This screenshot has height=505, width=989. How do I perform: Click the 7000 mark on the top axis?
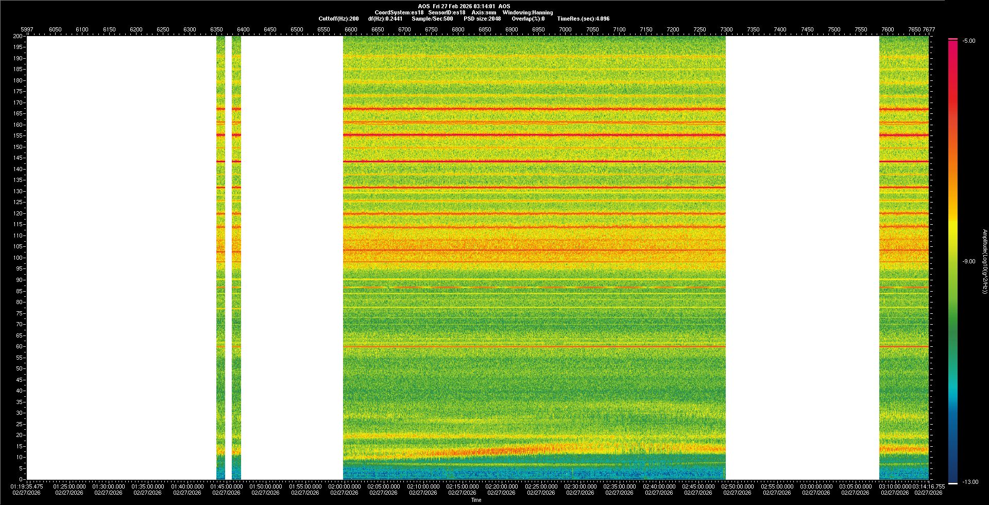[565, 30]
